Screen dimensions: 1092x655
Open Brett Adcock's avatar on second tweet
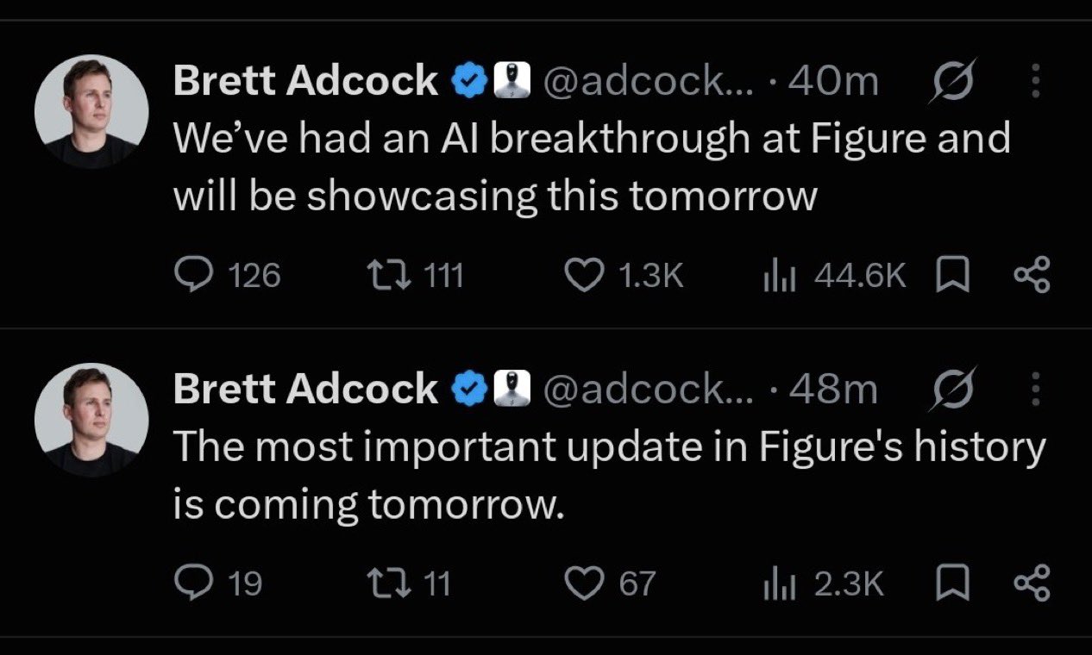pyautogui.click(x=91, y=420)
